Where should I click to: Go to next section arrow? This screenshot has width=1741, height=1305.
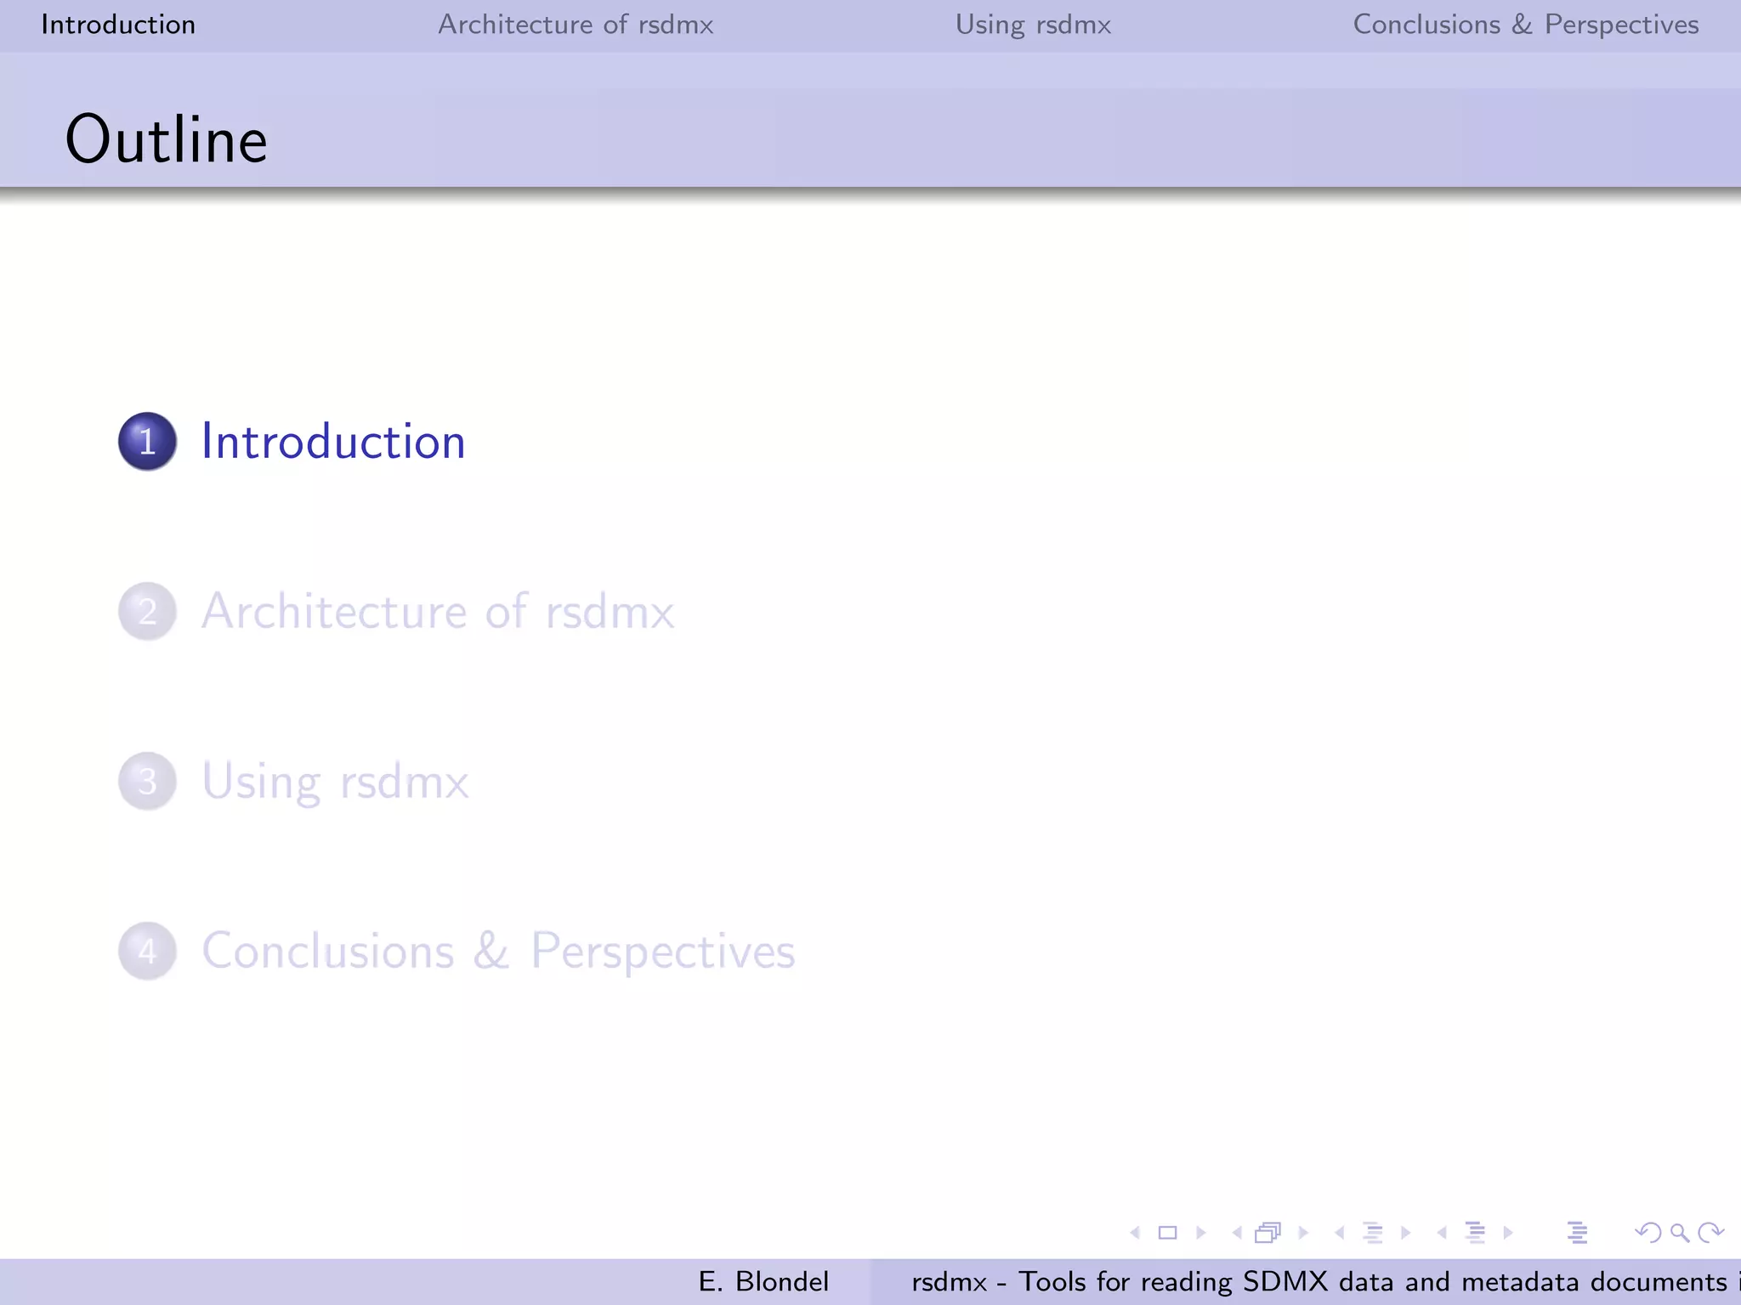(x=1508, y=1233)
